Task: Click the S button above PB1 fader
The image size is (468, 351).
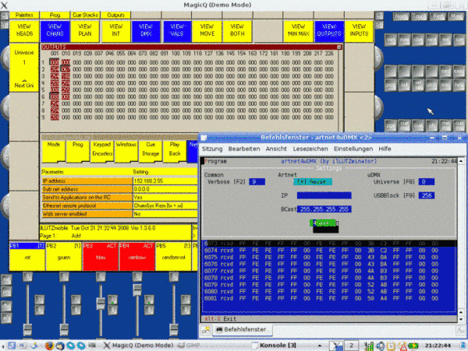Action: coord(27,277)
